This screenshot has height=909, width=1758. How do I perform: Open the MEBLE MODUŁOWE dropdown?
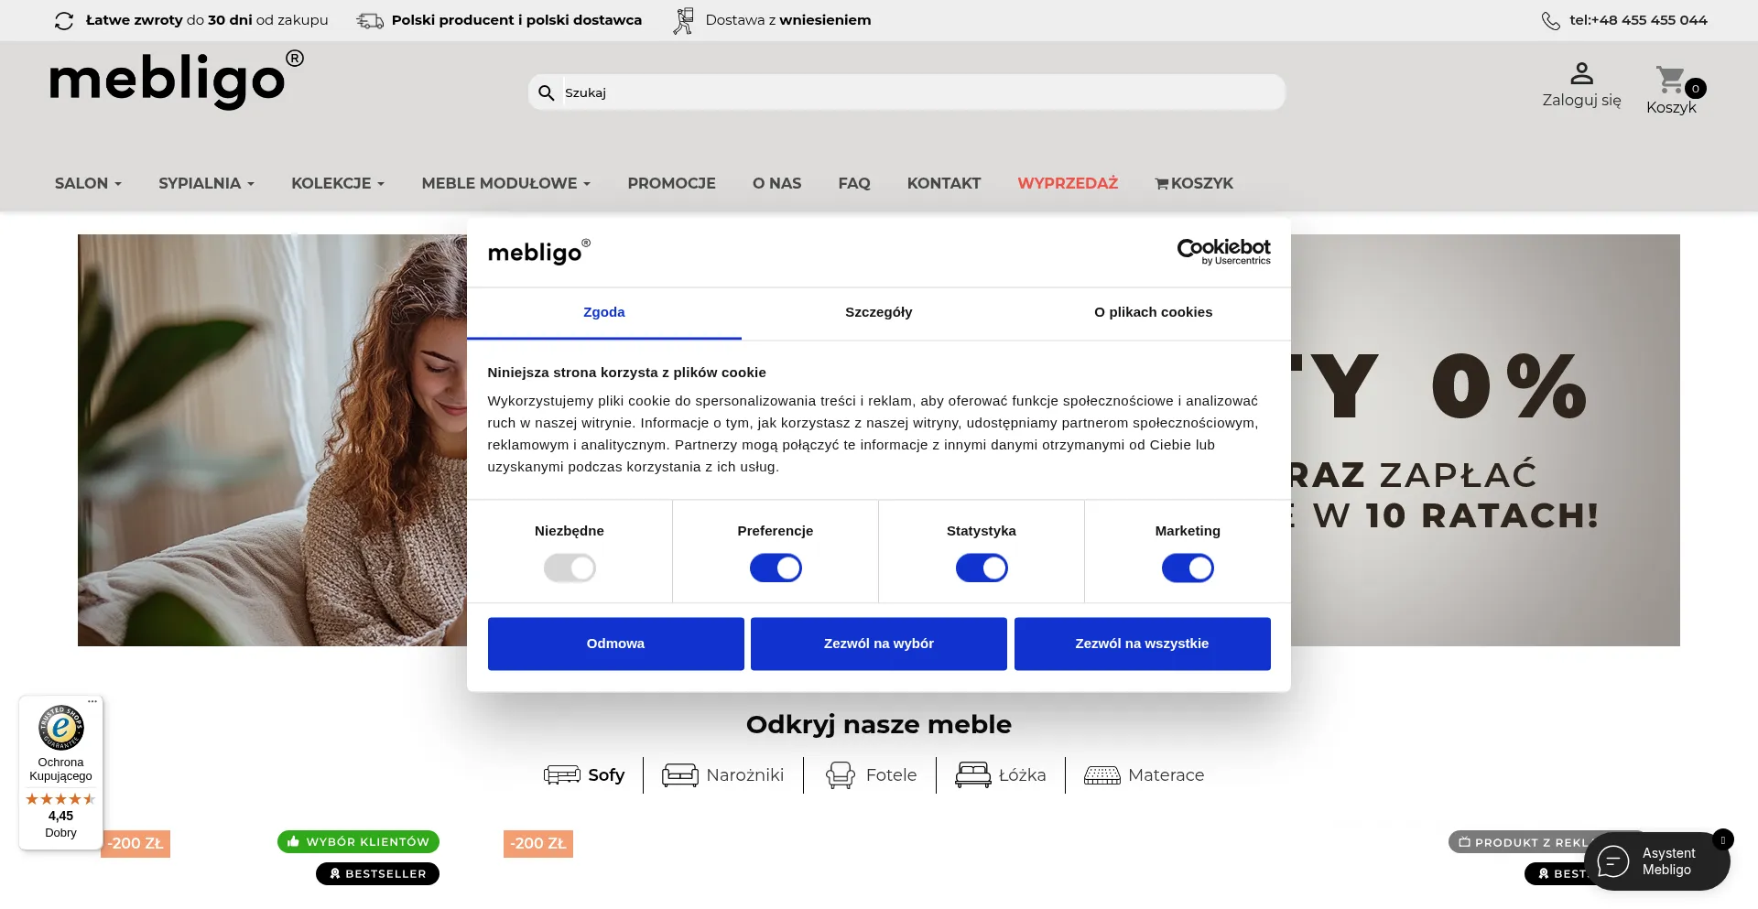[x=505, y=183]
